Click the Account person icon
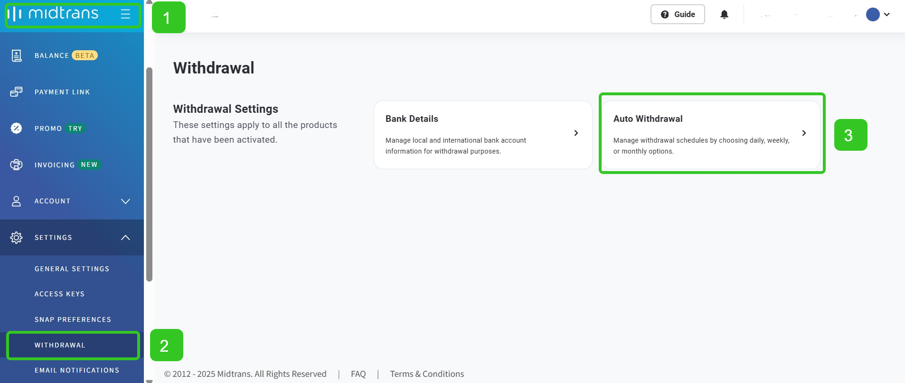This screenshot has width=905, height=383. click(17, 201)
